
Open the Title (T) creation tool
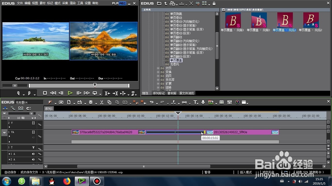click(195, 102)
